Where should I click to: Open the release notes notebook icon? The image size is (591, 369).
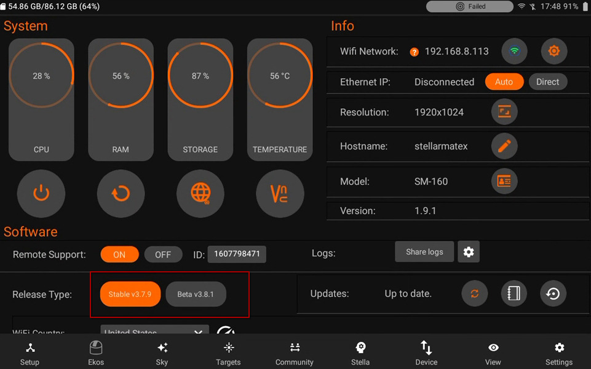(514, 293)
